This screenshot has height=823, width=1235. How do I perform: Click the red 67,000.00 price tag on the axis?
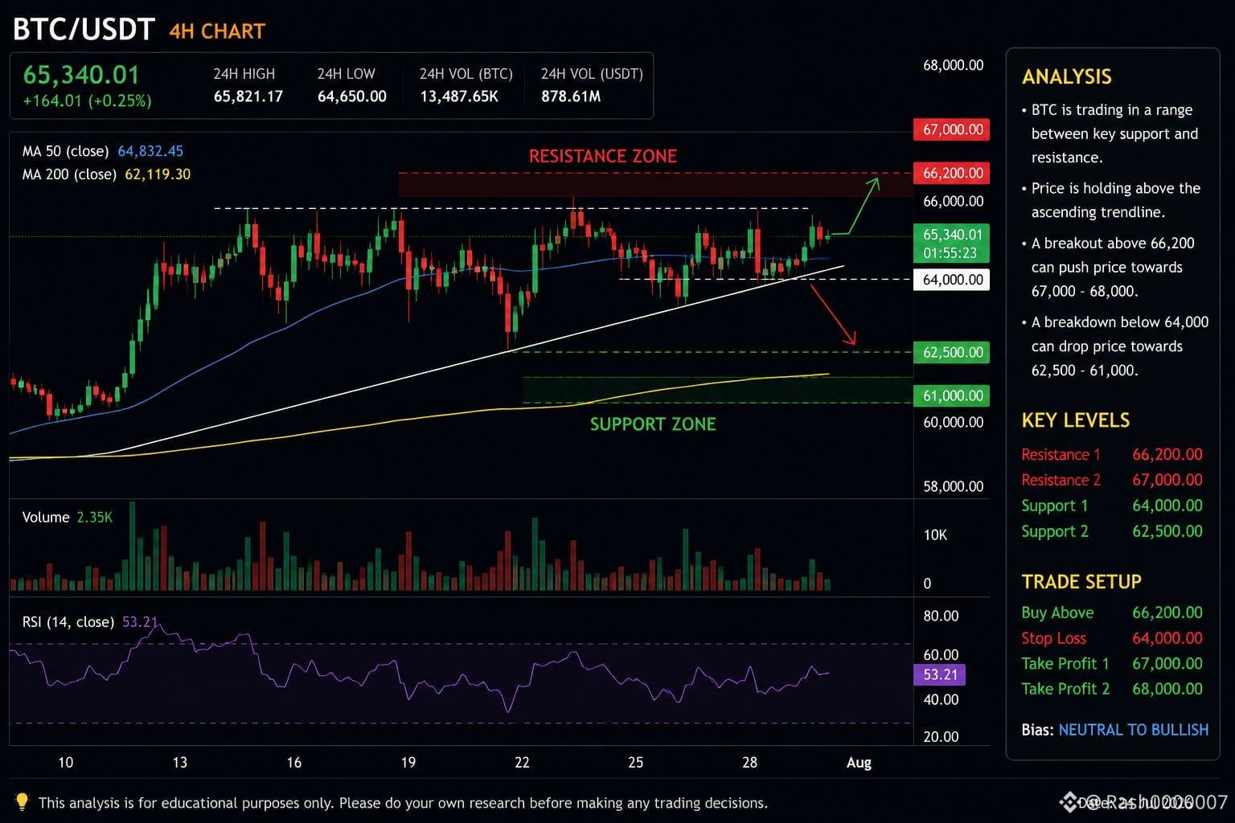[x=951, y=129]
